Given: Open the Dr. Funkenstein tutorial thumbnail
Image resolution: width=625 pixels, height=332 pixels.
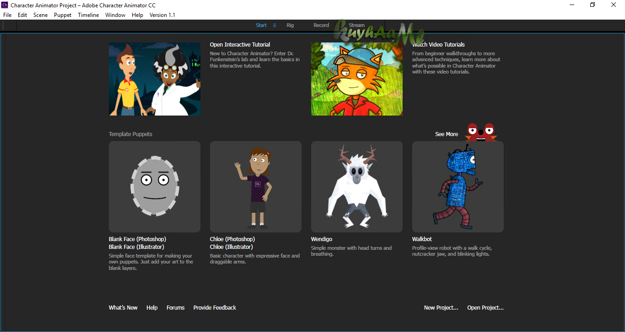Looking at the screenshot, I should pyautogui.click(x=155, y=79).
